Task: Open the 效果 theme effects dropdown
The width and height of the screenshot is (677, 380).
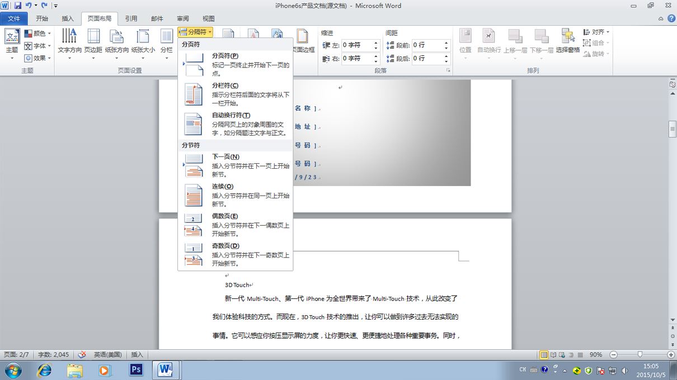Action: click(37, 58)
